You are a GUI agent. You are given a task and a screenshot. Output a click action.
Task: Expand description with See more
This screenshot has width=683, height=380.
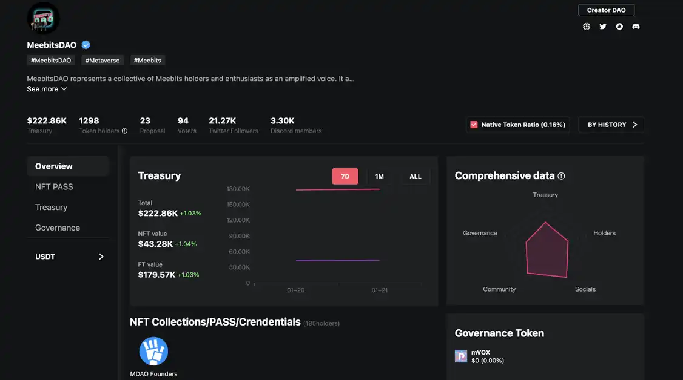tap(47, 89)
